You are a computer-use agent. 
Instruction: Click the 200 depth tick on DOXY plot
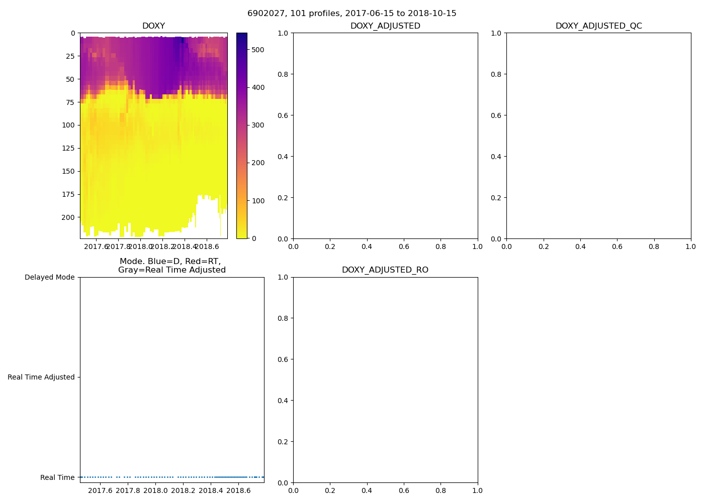(x=68, y=217)
